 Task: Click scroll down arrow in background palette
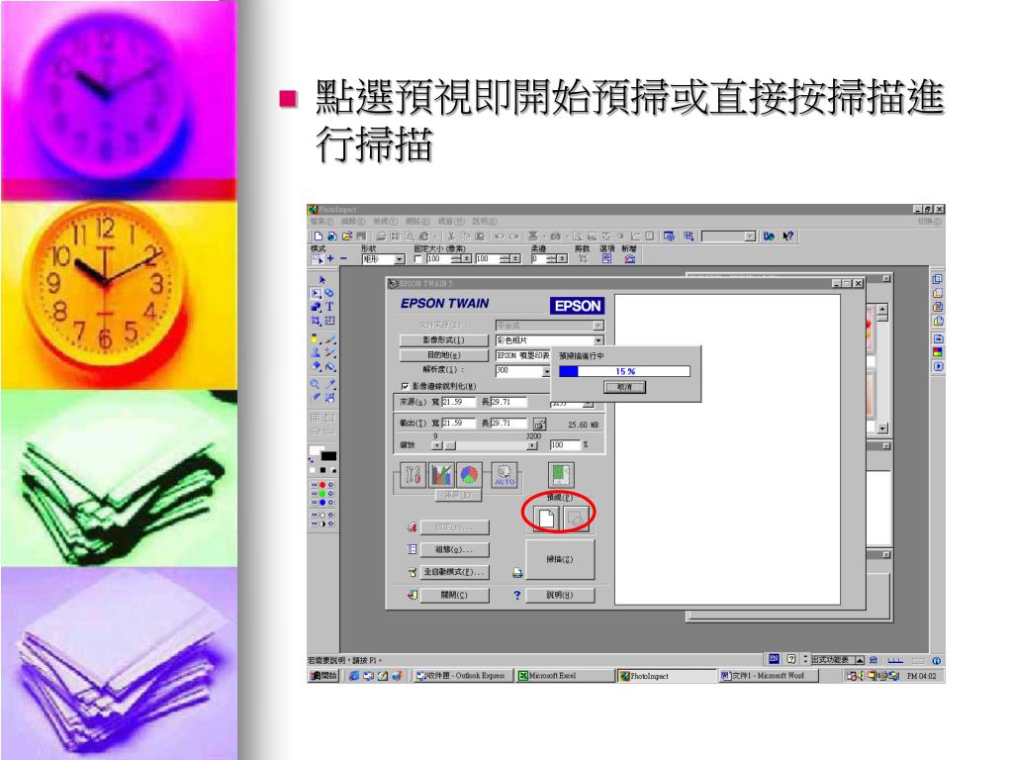point(882,428)
